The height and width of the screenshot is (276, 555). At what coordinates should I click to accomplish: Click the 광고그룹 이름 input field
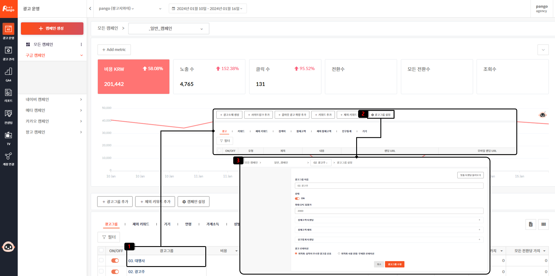click(389, 186)
